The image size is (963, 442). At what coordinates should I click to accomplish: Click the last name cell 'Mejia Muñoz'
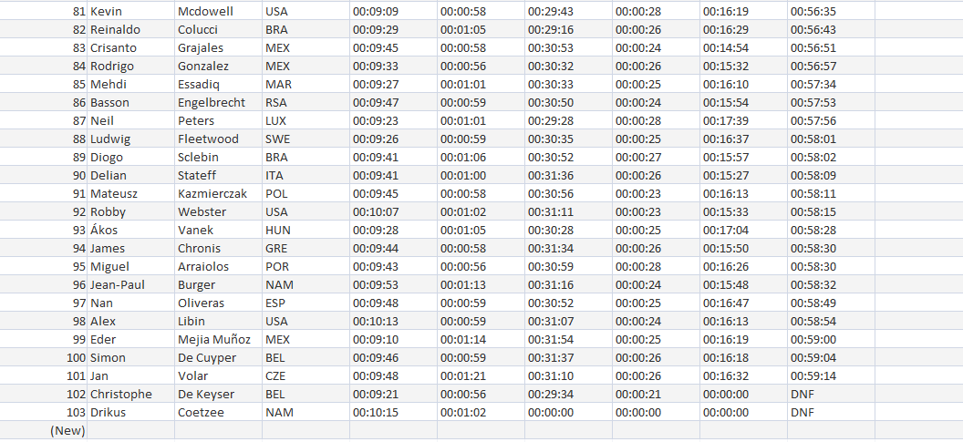pos(218,340)
